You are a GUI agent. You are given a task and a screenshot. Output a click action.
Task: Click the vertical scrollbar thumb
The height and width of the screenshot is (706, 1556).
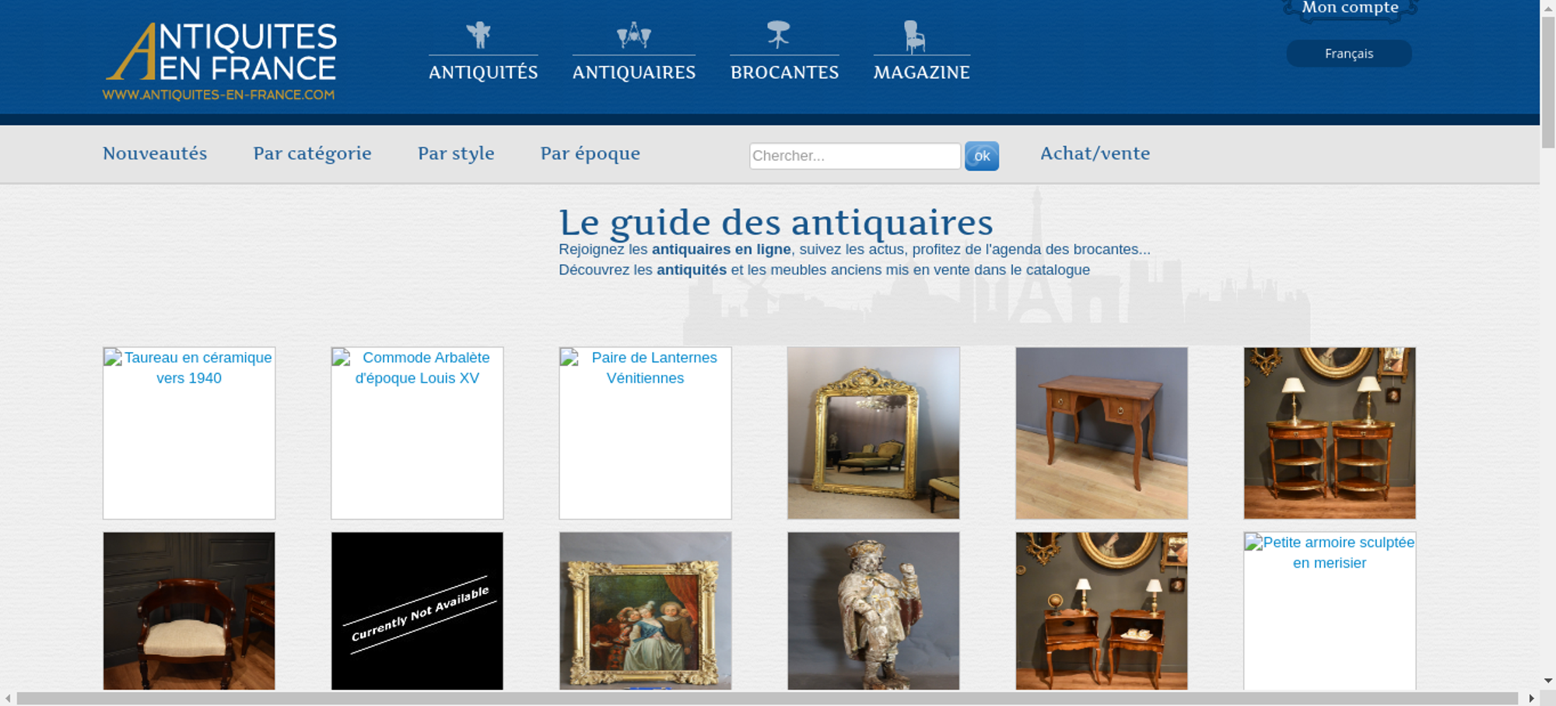click(1547, 82)
